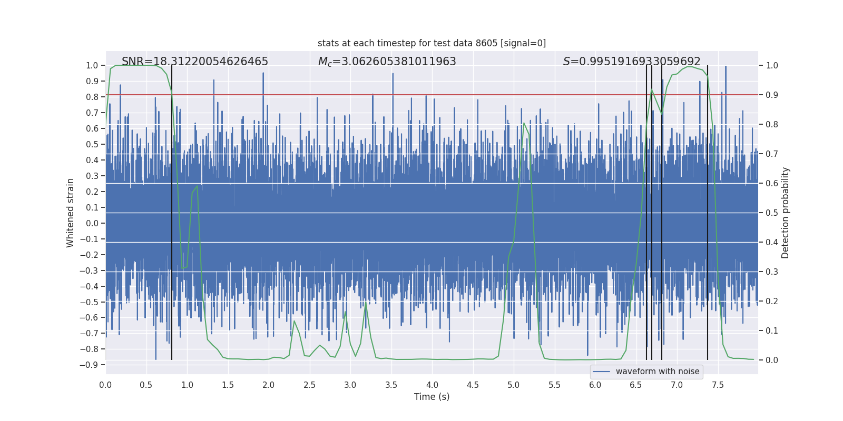This screenshot has width=843, height=421.
Task: Click the 0.6 tick on the Whitened strain axis
Action: (92, 129)
